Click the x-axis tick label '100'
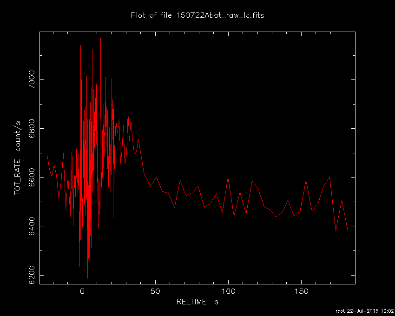This screenshot has width=395, height=316. pyautogui.click(x=228, y=291)
